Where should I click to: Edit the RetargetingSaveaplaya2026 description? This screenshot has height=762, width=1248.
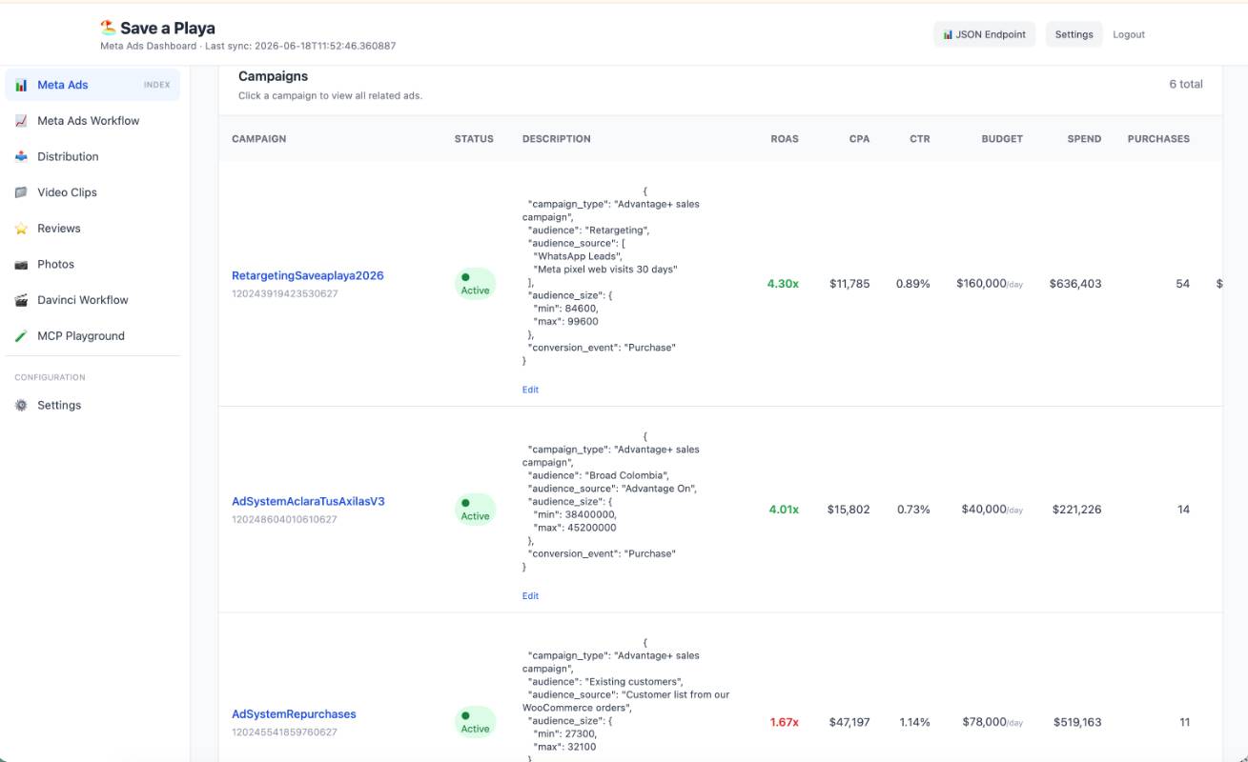click(530, 390)
